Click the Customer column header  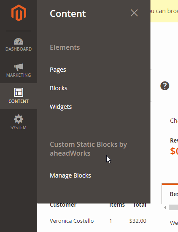63,205
